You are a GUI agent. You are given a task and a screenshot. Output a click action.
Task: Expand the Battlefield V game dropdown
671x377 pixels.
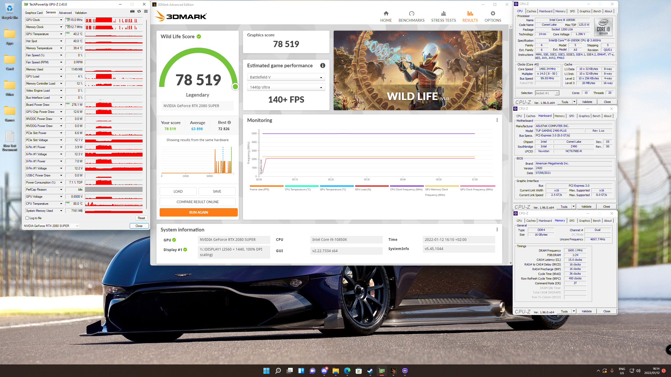pyautogui.click(x=286, y=77)
